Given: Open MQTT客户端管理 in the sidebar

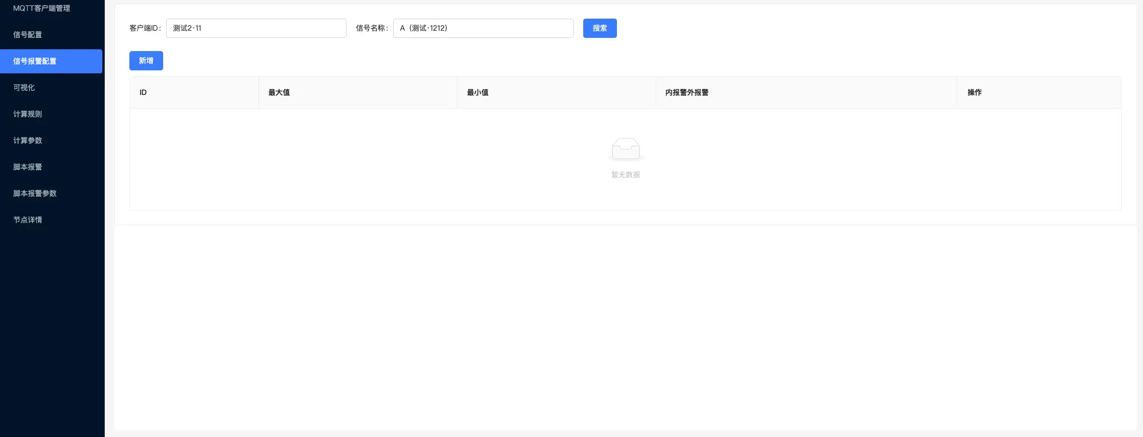Looking at the screenshot, I should [x=42, y=8].
